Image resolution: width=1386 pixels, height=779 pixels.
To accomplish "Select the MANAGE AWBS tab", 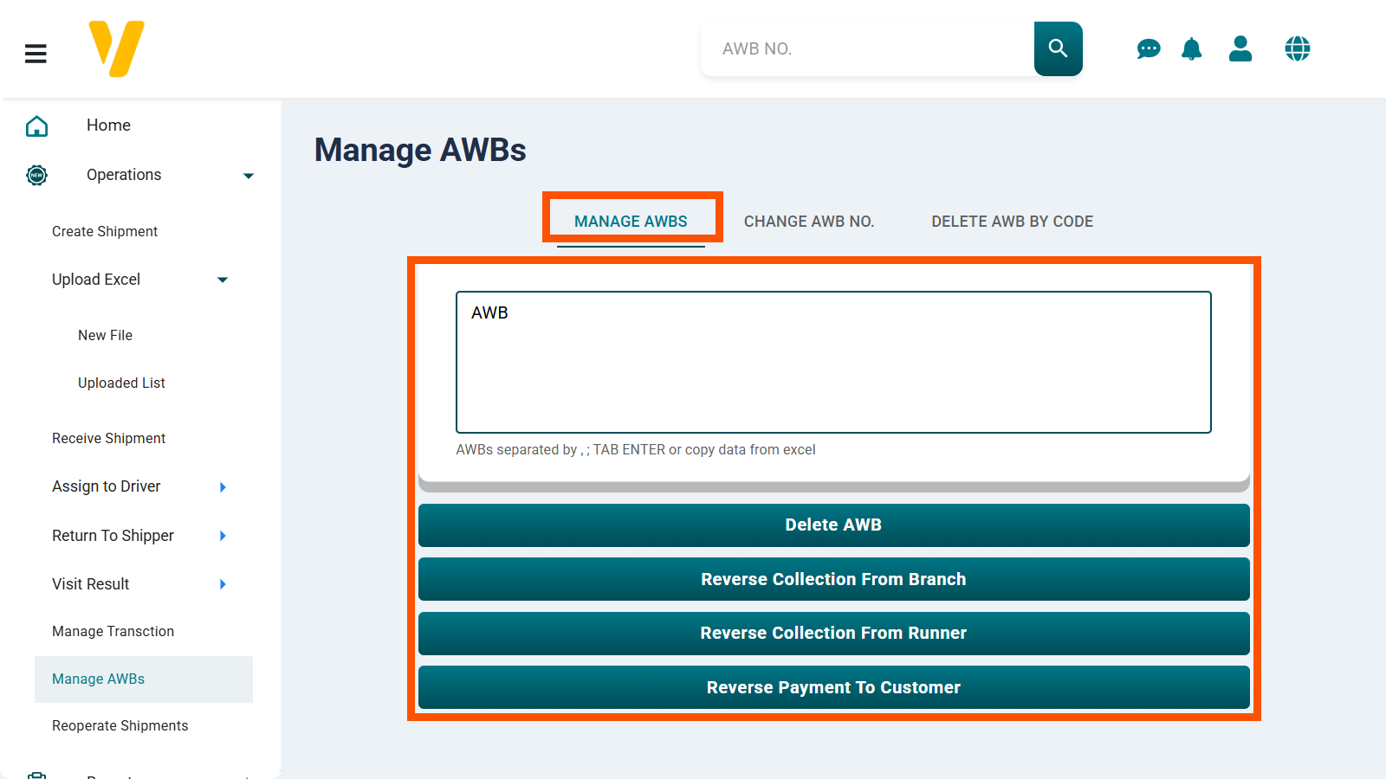I will (631, 221).
